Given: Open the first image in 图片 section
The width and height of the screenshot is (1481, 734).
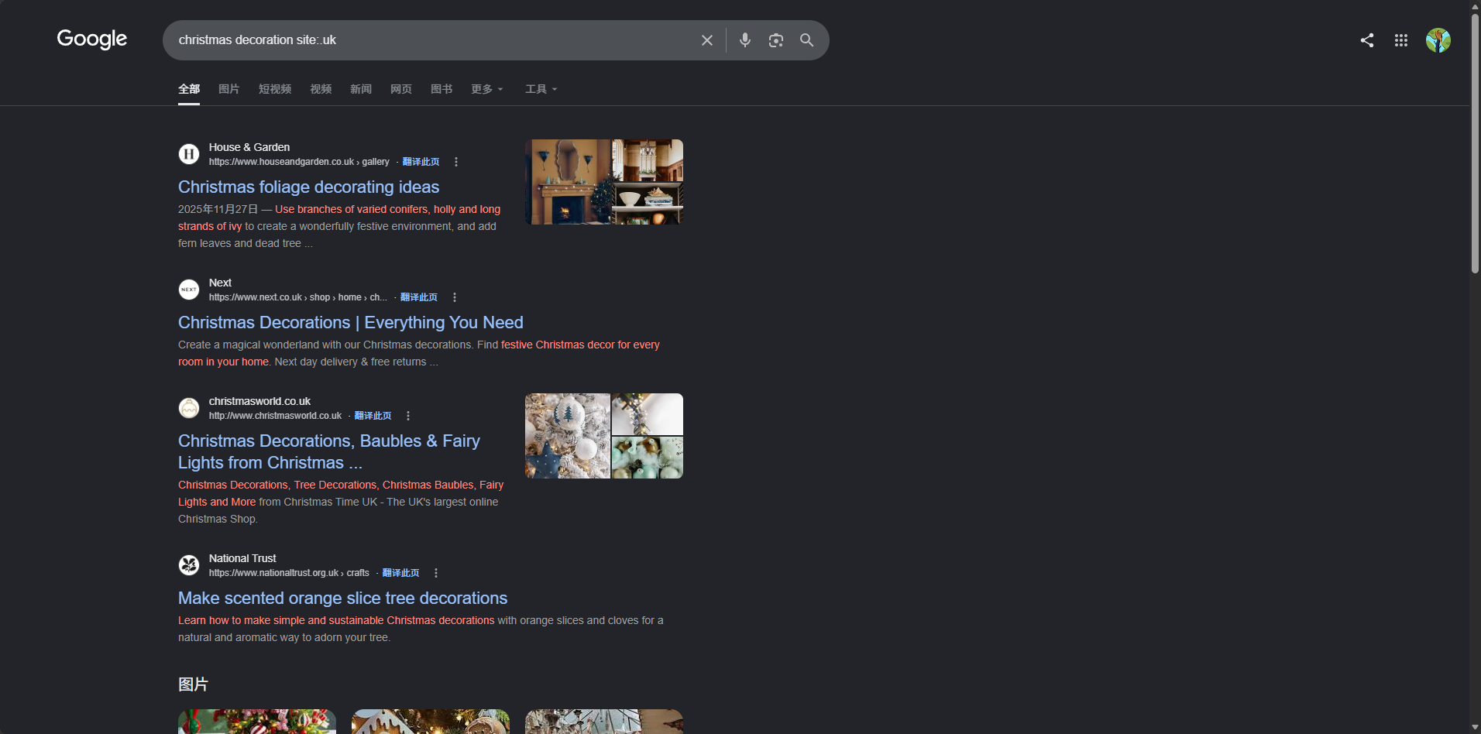Looking at the screenshot, I should 257,722.
